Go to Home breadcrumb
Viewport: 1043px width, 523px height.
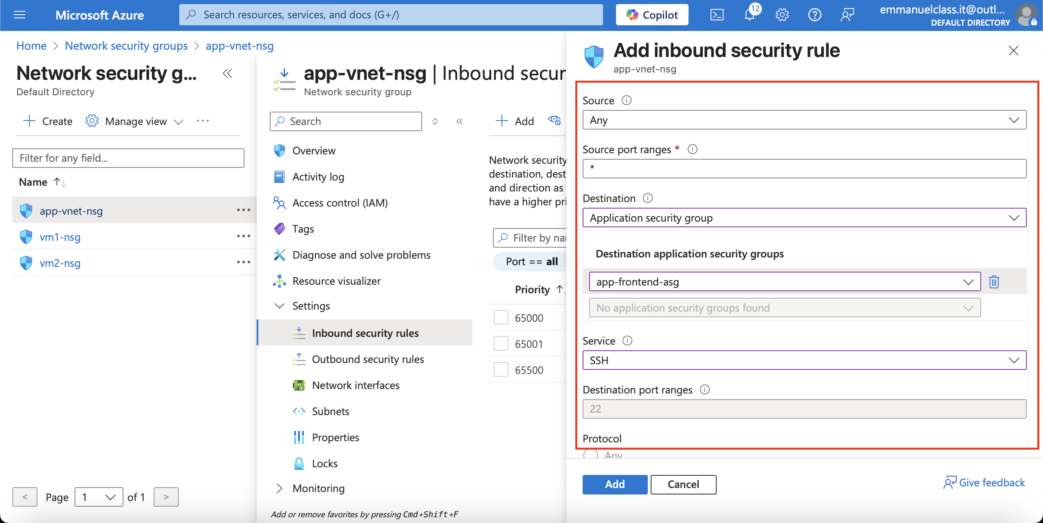[31, 46]
